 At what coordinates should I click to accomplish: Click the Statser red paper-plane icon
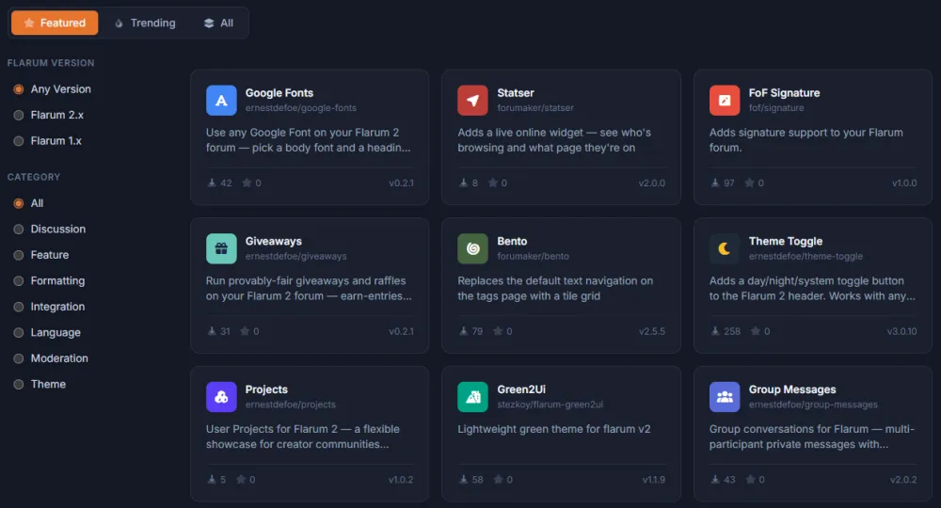click(473, 100)
